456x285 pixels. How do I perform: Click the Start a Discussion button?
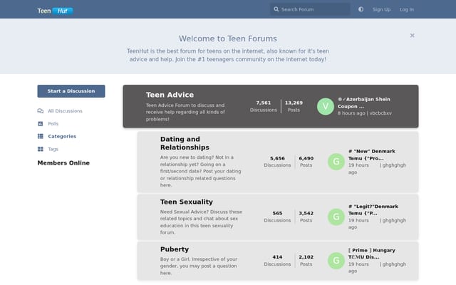click(x=71, y=91)
